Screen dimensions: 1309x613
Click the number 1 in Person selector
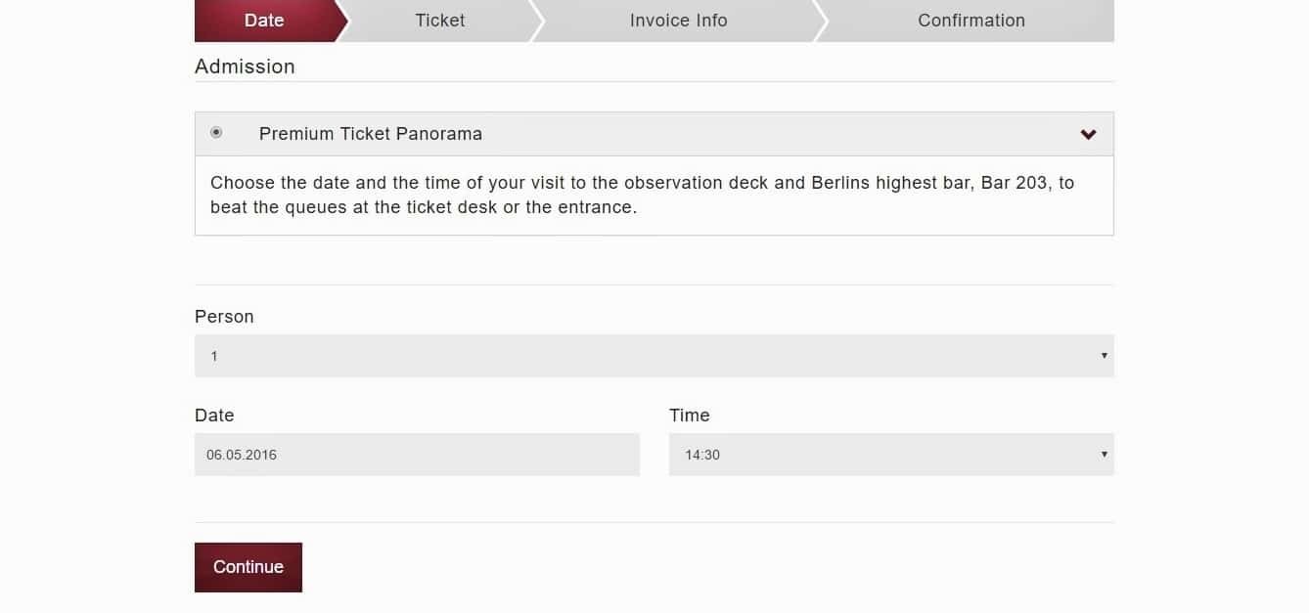(214, 357)
